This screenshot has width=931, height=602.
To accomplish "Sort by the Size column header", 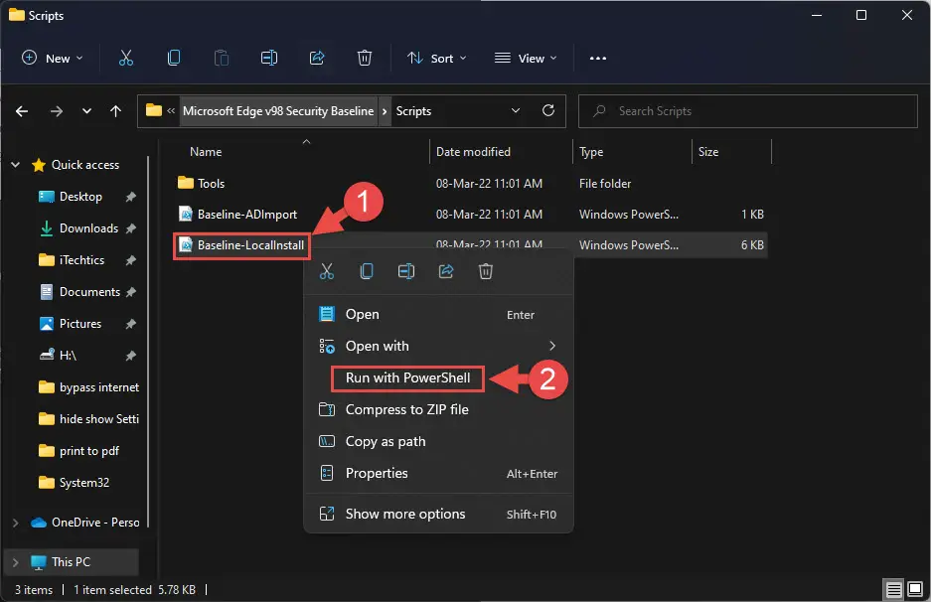I will (708, 152).
